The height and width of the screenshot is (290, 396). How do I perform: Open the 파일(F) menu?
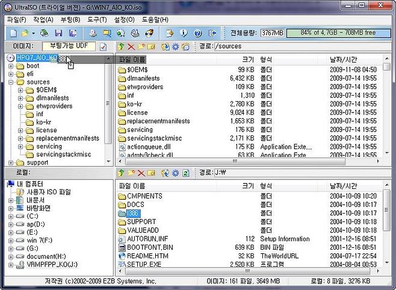(16, 20)
